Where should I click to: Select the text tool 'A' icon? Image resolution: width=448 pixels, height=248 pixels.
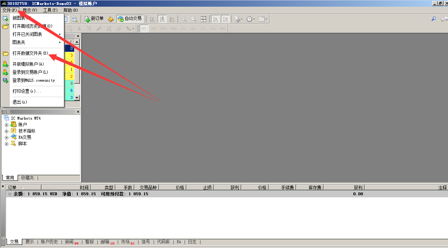coord(79,28)
